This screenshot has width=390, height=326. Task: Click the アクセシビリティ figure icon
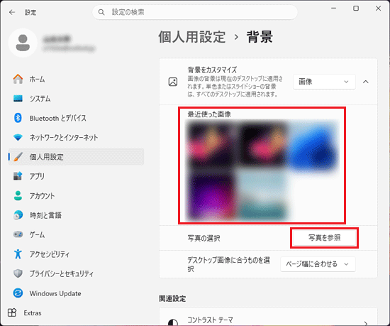18,254
